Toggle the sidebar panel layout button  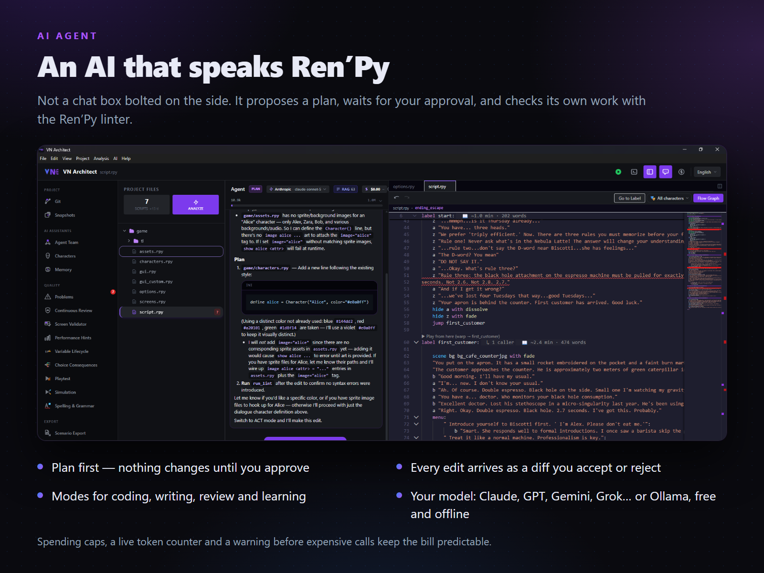coord(650,172)
